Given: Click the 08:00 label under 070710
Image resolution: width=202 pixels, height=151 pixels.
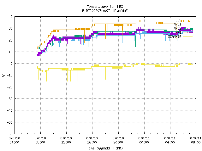Looking at the screenshot, I should coord(40,142).
